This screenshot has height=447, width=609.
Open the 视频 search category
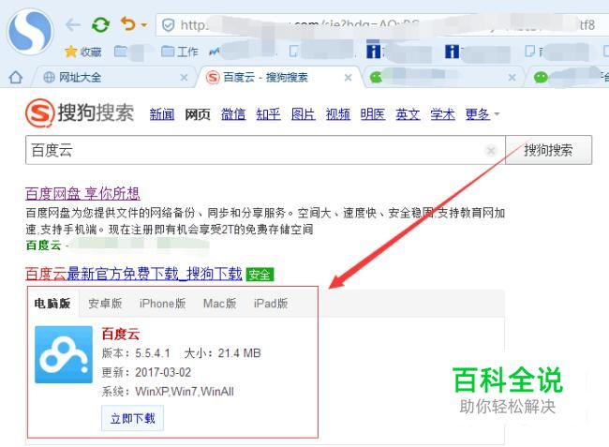(x=338, y=114)
